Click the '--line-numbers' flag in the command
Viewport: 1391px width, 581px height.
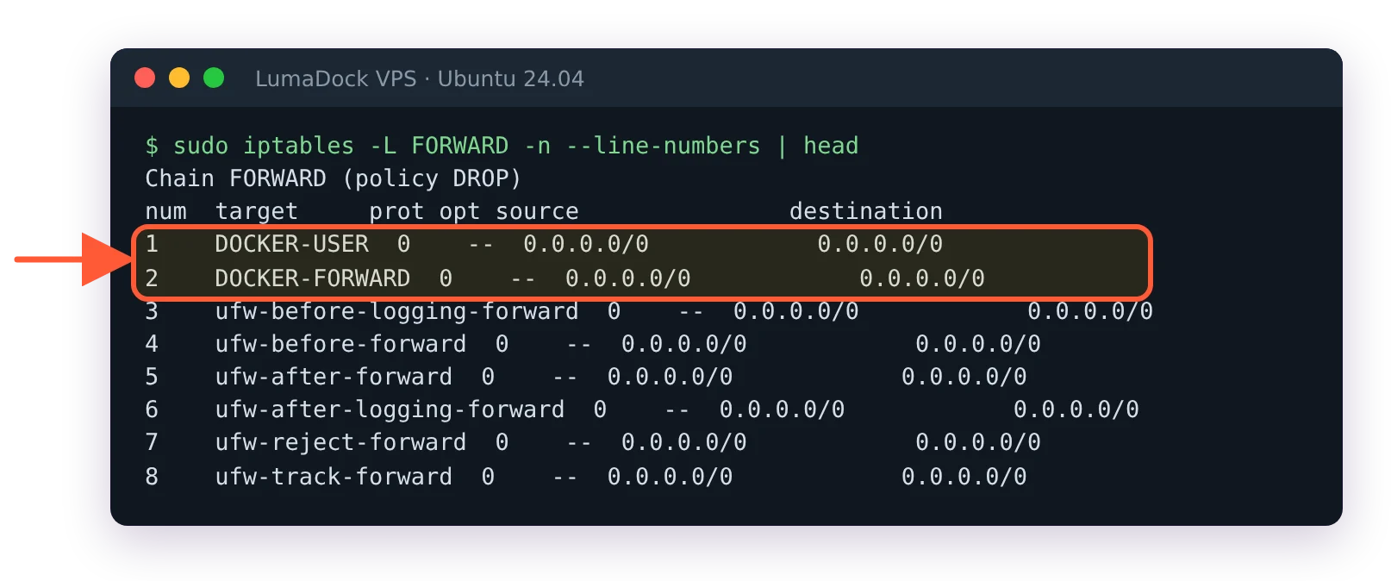point(664,146)
